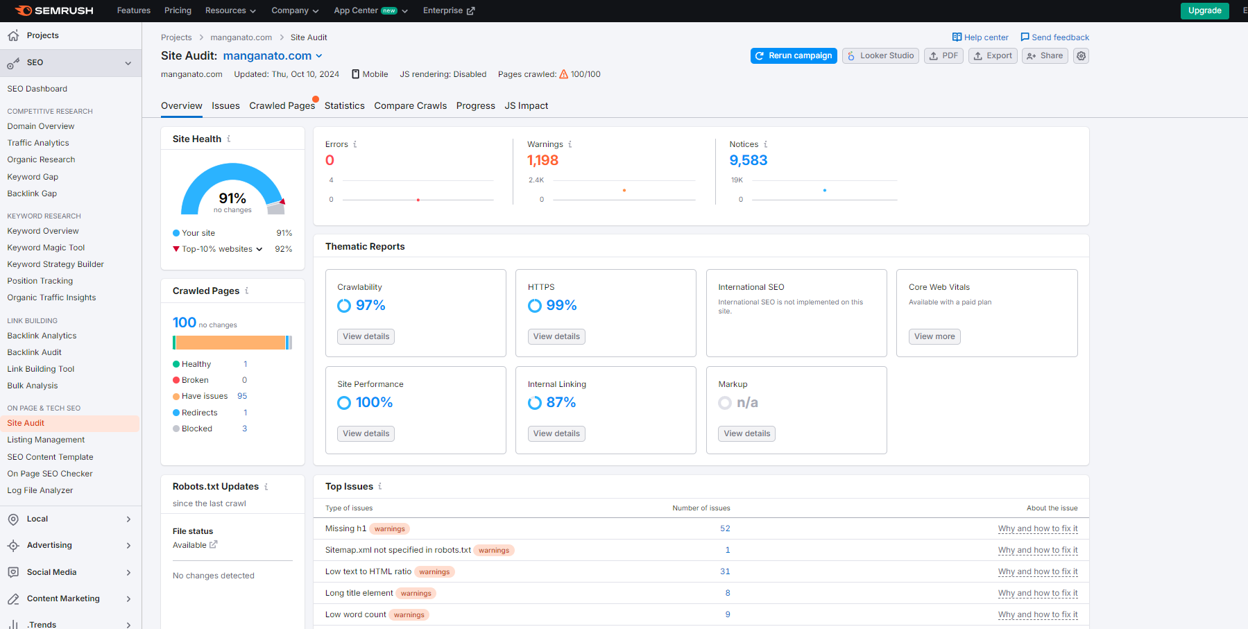Image resolution: width=1248 pixels, height=629 pixels.
Task: Click the Share button
Action: (x=1045, y=55)
